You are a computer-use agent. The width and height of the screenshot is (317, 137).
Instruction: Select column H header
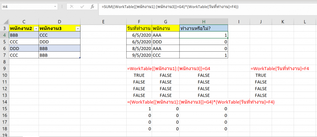[x=204, y=22]
